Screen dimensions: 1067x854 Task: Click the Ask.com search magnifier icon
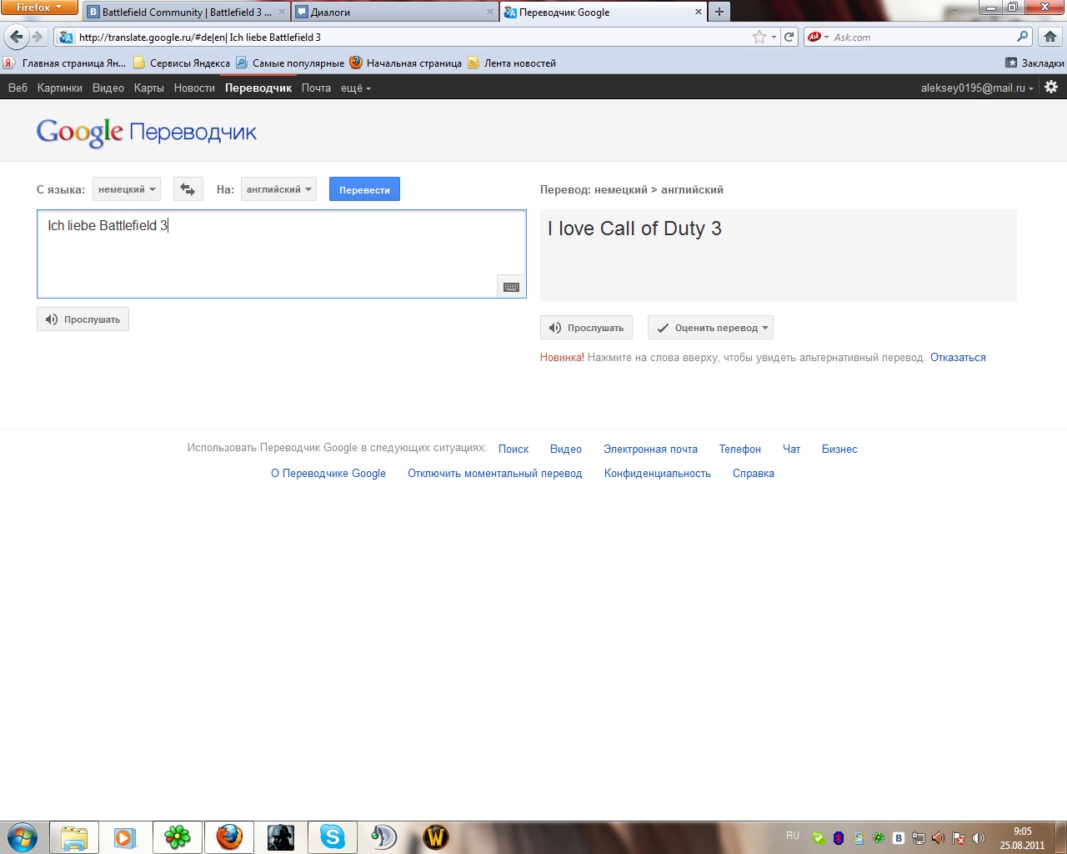[x=1022, y=37]
